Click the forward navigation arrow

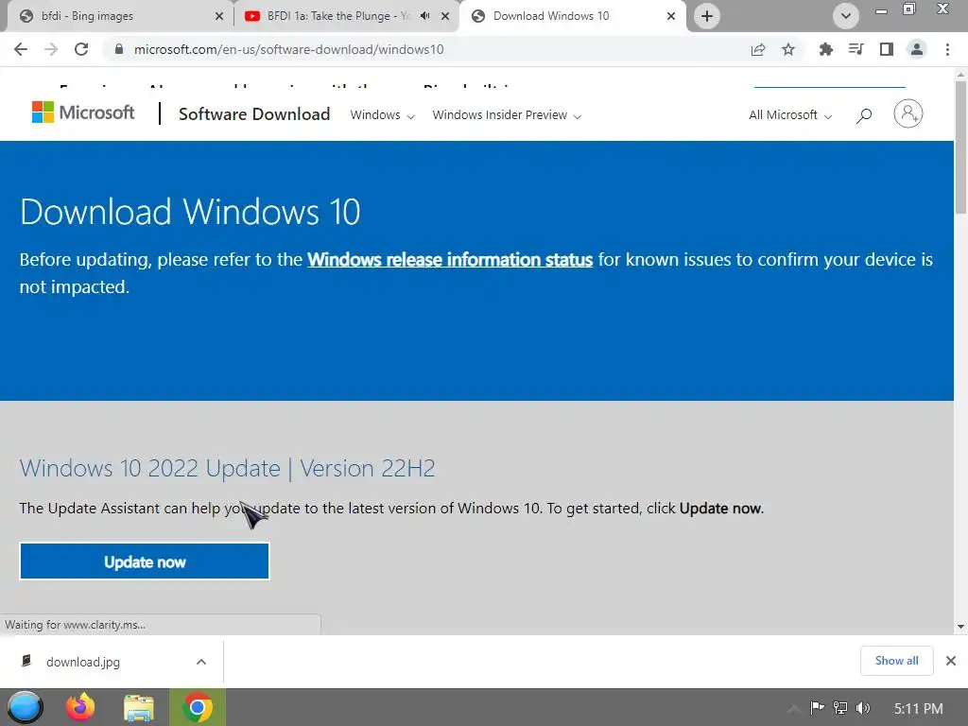[x=51, y=49]
